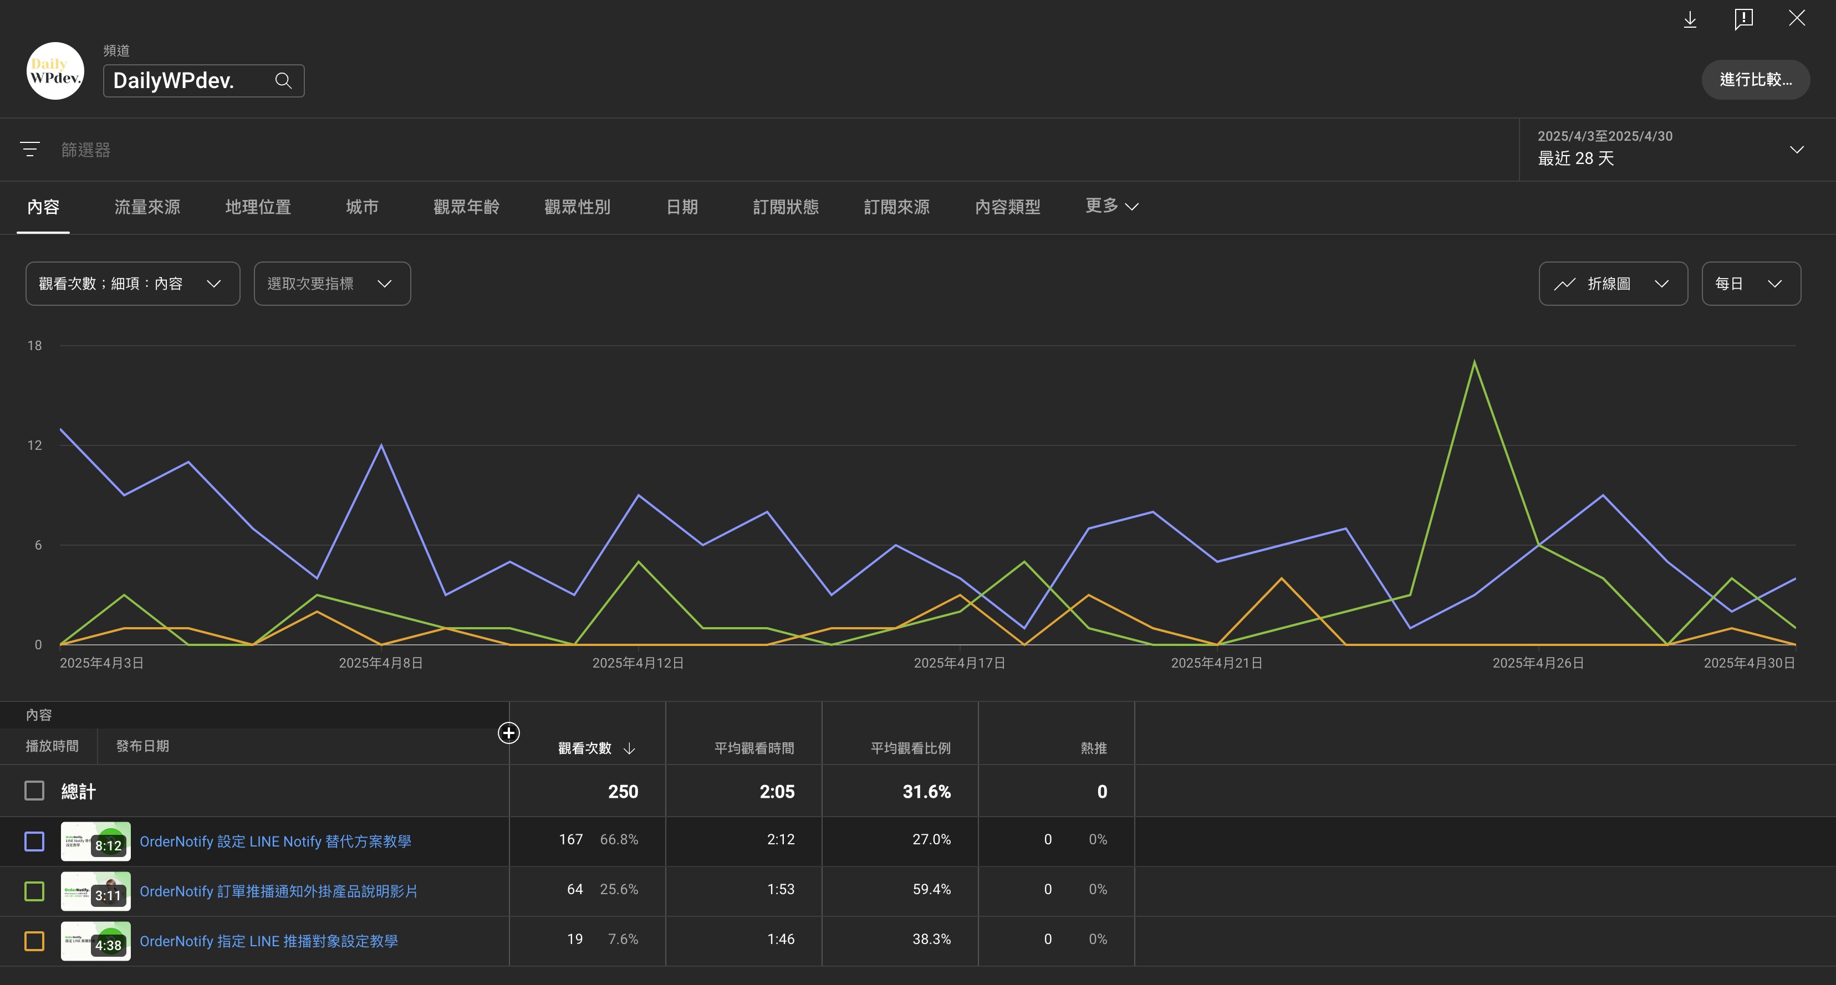Switch to the 訂閱狀態 tab

[786, 207]
